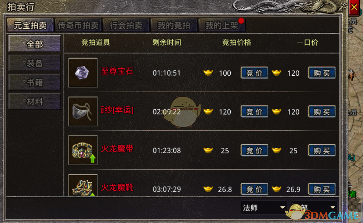The image size is (363, 223).
Task: Select the 装备 category in the sidebar
Action: coord(34,63)
